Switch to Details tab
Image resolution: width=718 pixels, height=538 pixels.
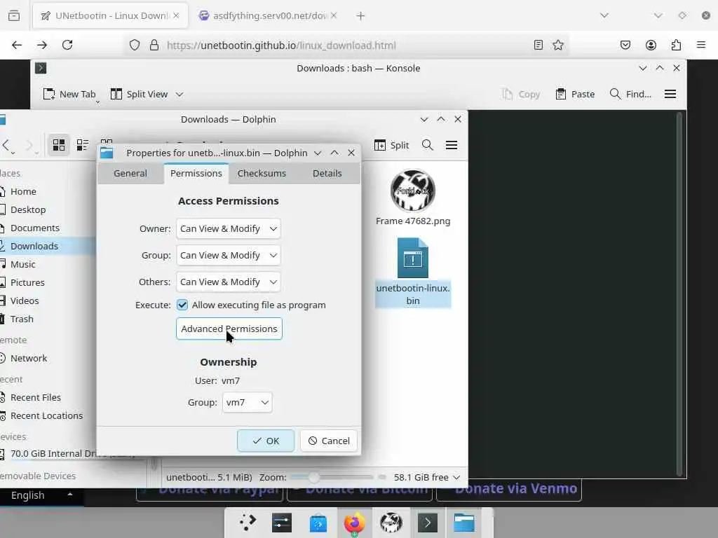(x=327, y=174)
